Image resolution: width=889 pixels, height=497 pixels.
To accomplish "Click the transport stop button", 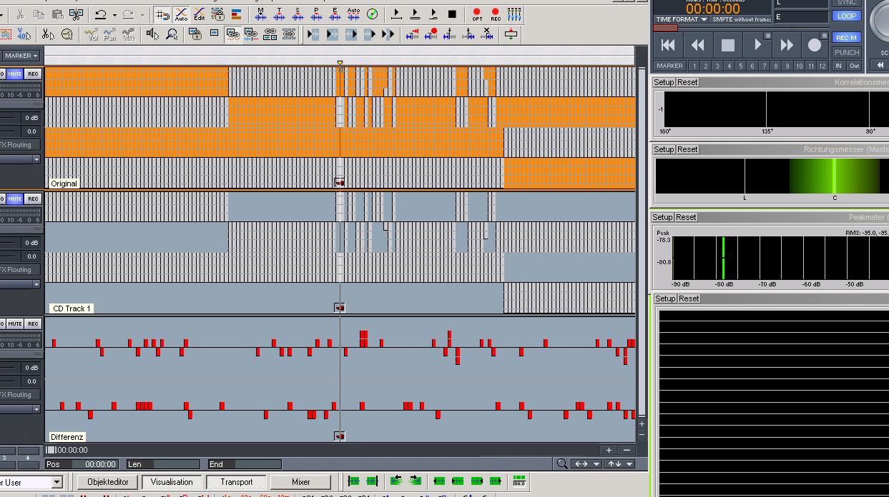I will [x=727, y=46].
